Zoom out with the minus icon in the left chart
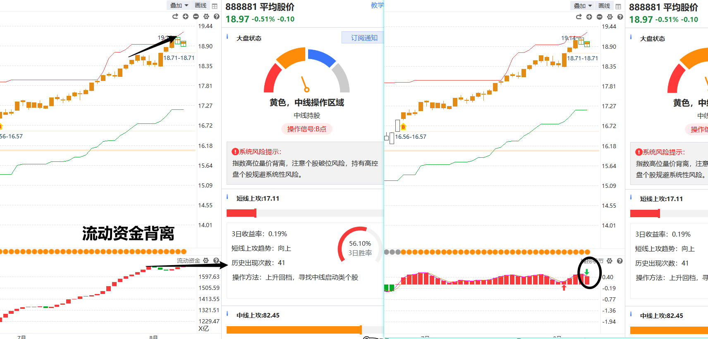The image size is (708, 339). click(x=196, y=17)
